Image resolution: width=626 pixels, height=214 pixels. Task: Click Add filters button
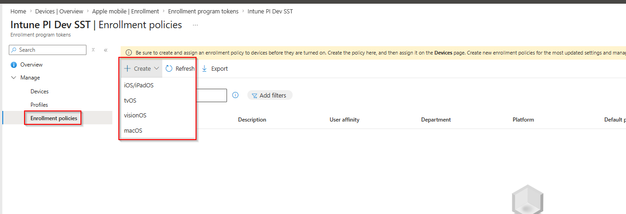[x=270, y=95]
